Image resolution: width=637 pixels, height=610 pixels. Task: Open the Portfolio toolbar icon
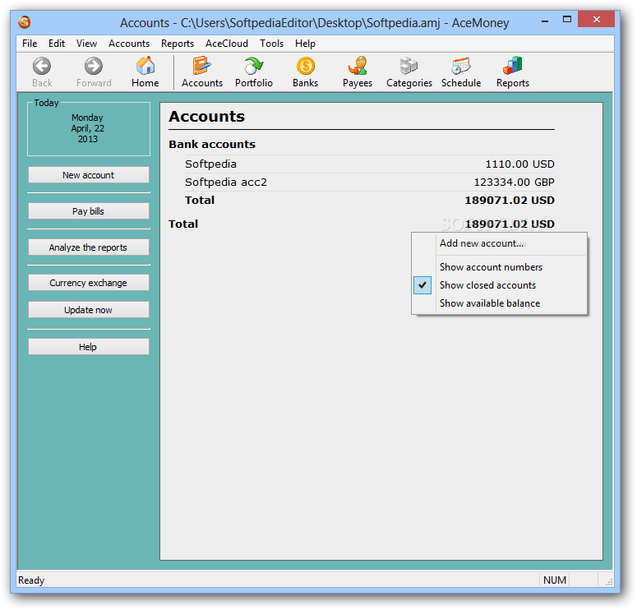253,66
